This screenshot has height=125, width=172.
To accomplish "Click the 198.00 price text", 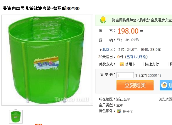I will pos(128,31).
